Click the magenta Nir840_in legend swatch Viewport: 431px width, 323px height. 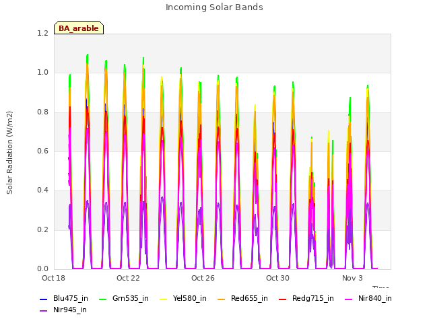tap(349, 299)
